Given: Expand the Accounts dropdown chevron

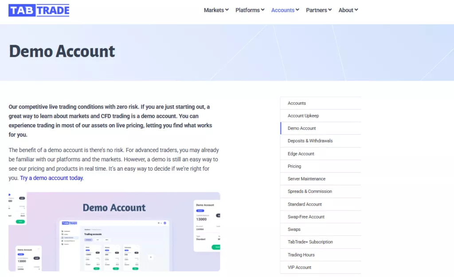Looking at the screenshot, I should click(297, 10).
